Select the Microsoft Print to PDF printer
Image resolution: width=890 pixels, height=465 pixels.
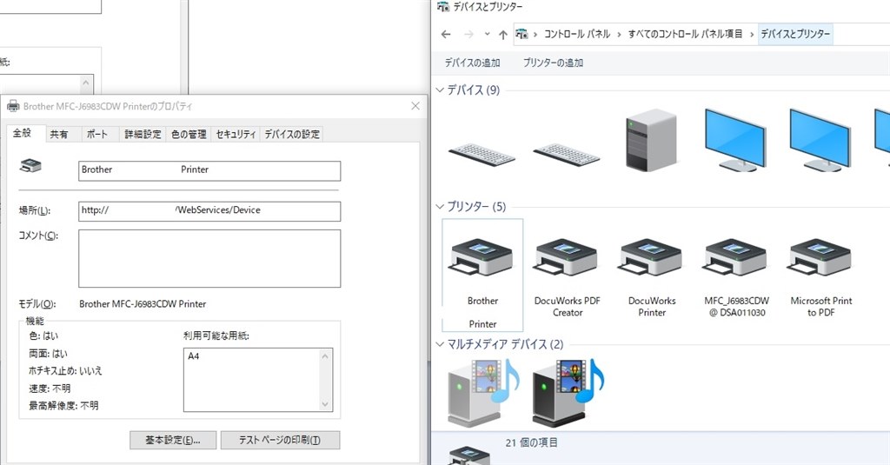820,257
